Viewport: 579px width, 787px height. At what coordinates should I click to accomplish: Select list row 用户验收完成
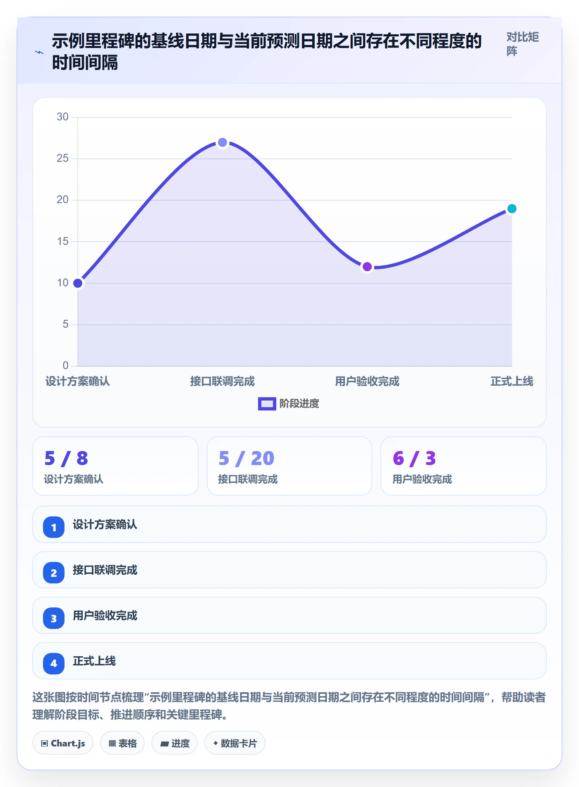point(289,615)
